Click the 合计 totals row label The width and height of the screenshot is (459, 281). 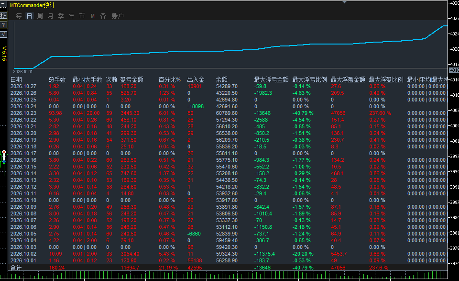(16, 268)
